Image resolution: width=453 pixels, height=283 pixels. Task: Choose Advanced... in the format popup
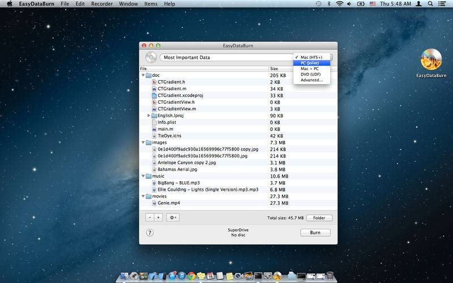[x=312, y=80]
